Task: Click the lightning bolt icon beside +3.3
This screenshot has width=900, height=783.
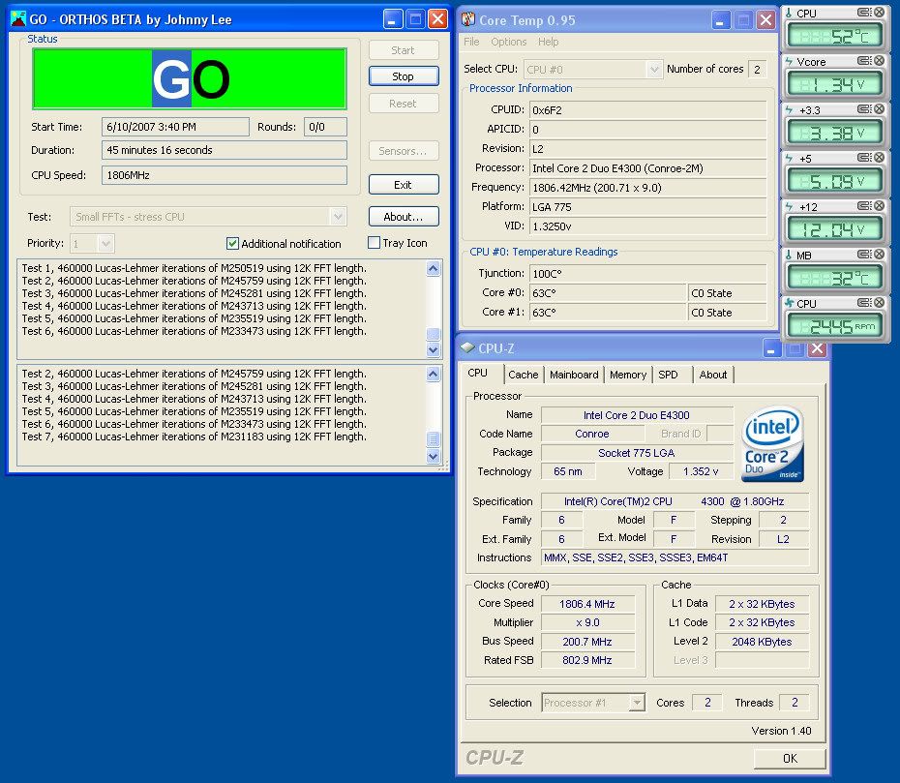Action: point(790,109)
